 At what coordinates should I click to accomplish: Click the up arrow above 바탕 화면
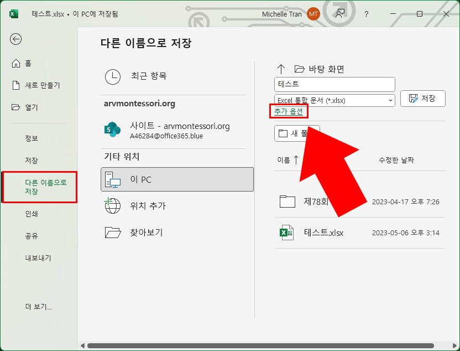tap(281, 68)
